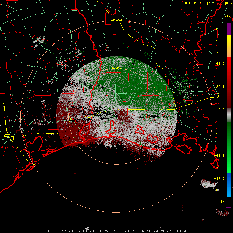Click the -47.6 scale value

click(x=219, y=144)
